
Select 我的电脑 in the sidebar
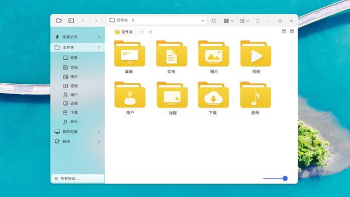point(78,132)
